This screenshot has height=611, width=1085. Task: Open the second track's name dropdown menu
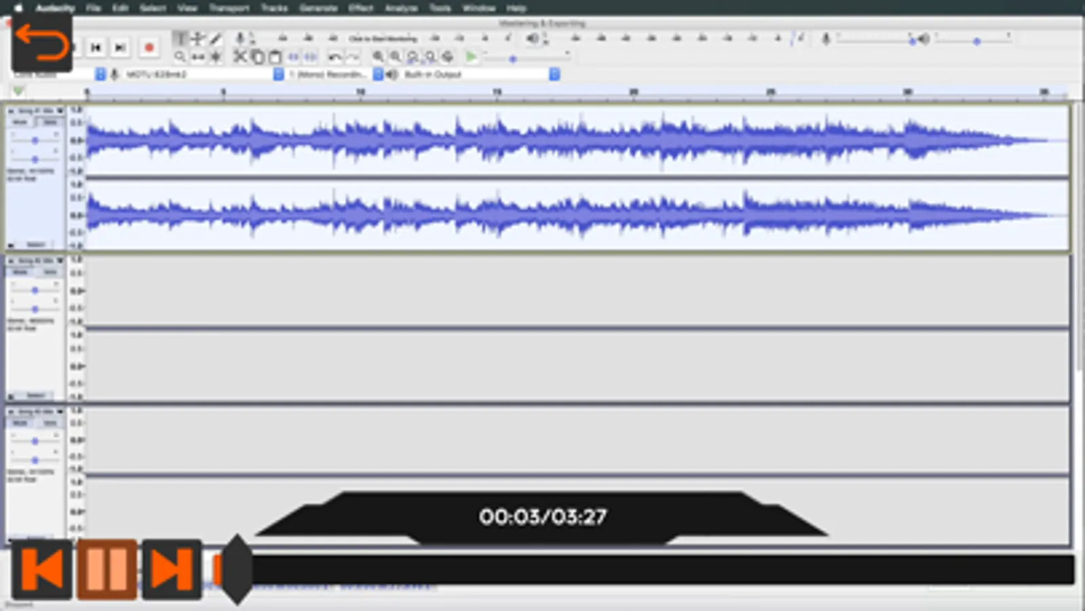click(39, 261)
